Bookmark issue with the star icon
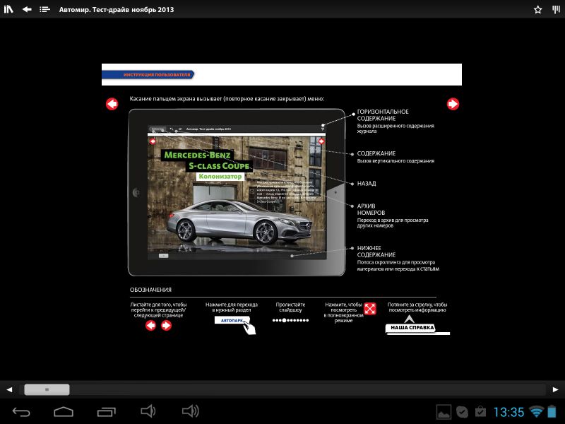The height and width of the screenshot is (424, 565). click(x=537, y=10)
